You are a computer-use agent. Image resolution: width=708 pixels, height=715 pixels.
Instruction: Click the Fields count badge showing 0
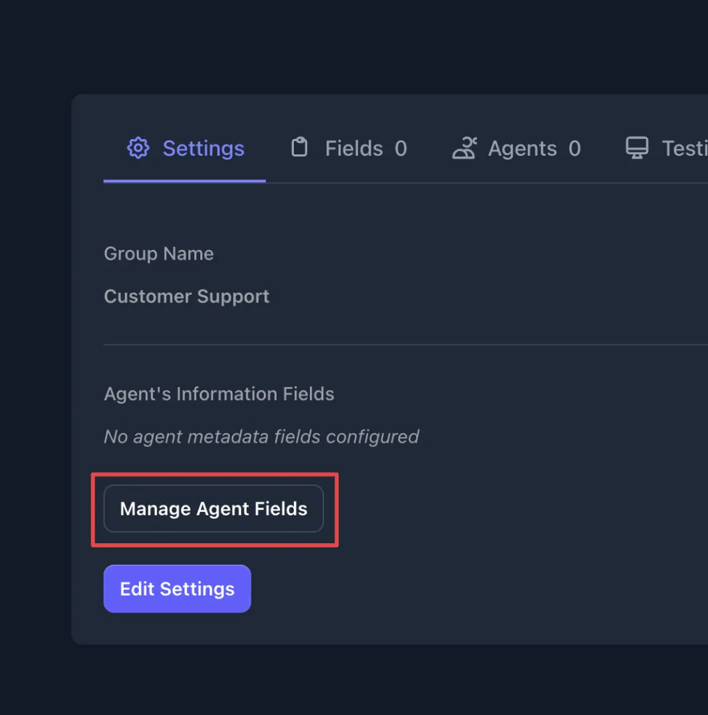click(x=401, y=149)
